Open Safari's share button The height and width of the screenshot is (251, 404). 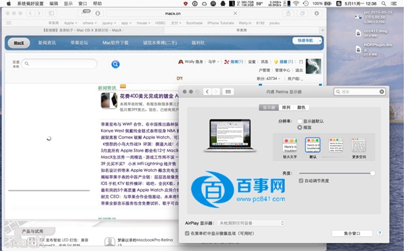tap(288, 13)
